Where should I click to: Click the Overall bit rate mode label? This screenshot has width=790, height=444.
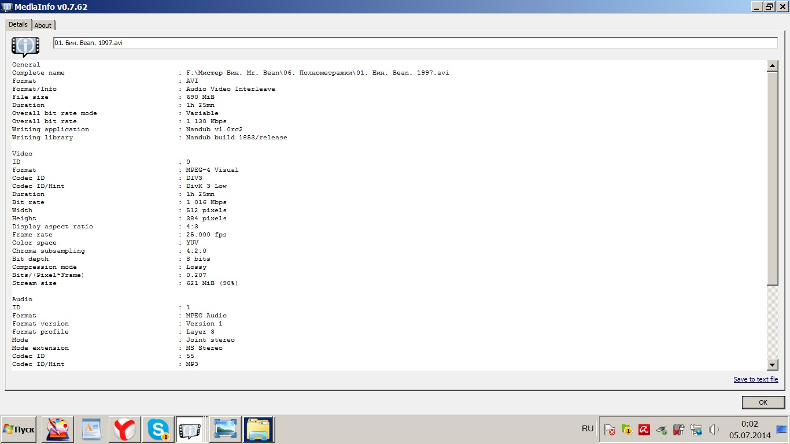54,113
